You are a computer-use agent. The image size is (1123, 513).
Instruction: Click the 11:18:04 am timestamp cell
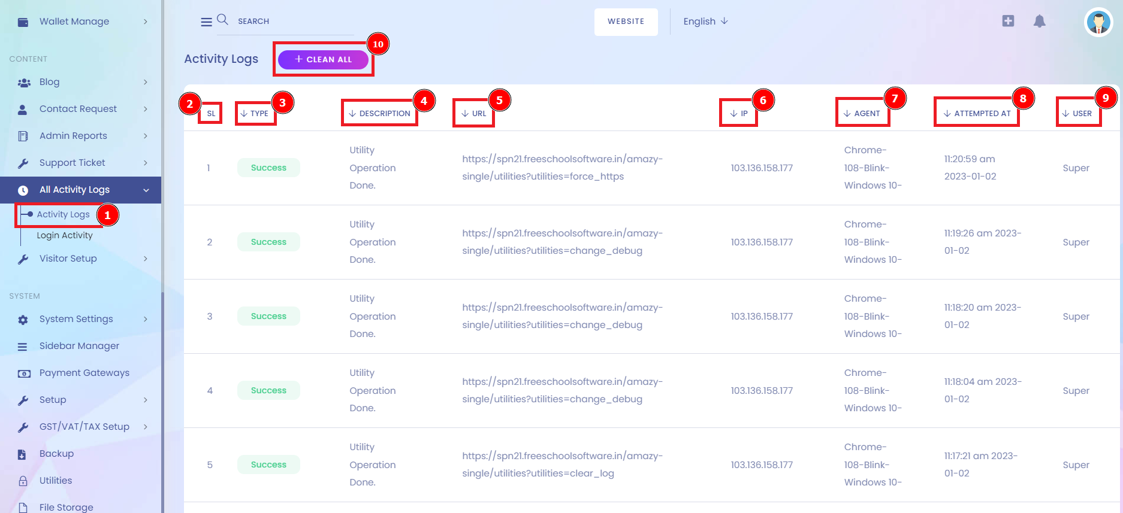pyautogui.click(x=983, y=390)
